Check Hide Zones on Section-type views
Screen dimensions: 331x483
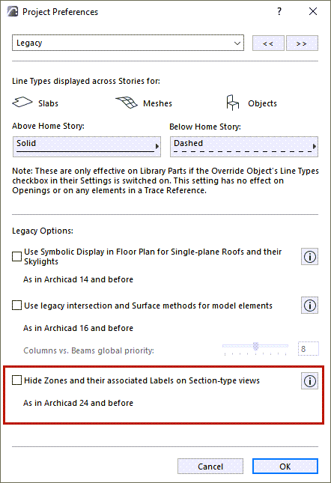(16, 380)
